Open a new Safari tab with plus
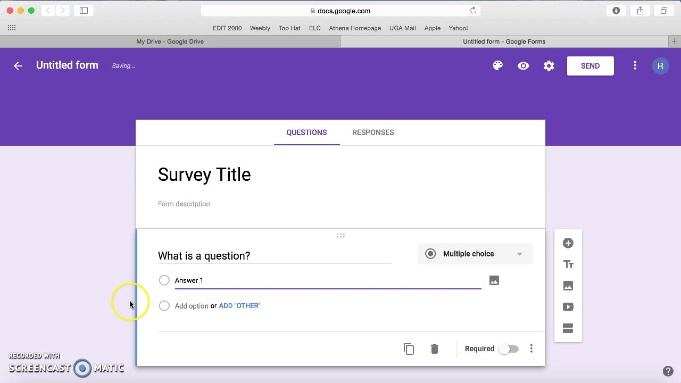The width and height of the screenshot is (681, 383). 675,41
